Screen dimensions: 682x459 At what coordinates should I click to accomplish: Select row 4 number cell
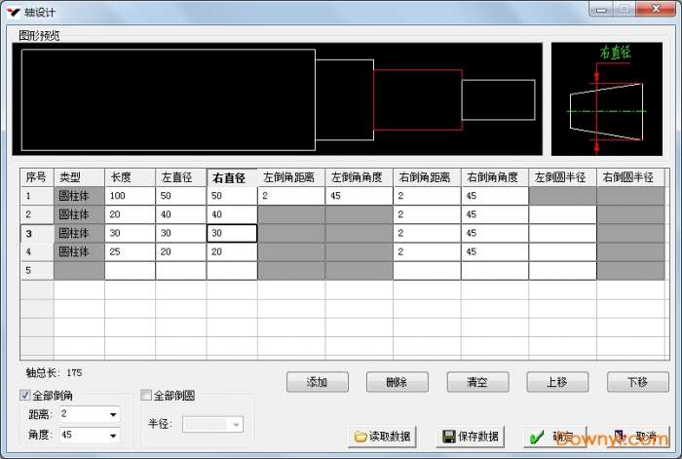click(37, 251)
